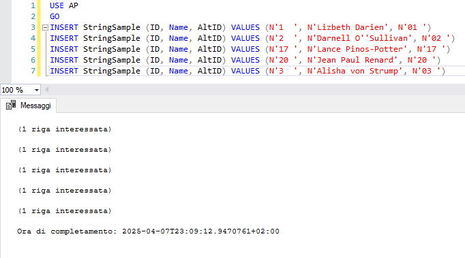Click the 'Ora di completamento' timestamp line
The width and height of the screenshot is (465, 258).
[148, 231]
